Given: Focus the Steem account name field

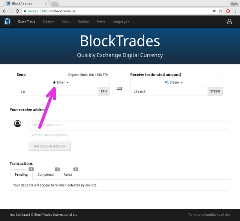Looking at the screenshot, I should pyautogui.click(x=129, y=125).
